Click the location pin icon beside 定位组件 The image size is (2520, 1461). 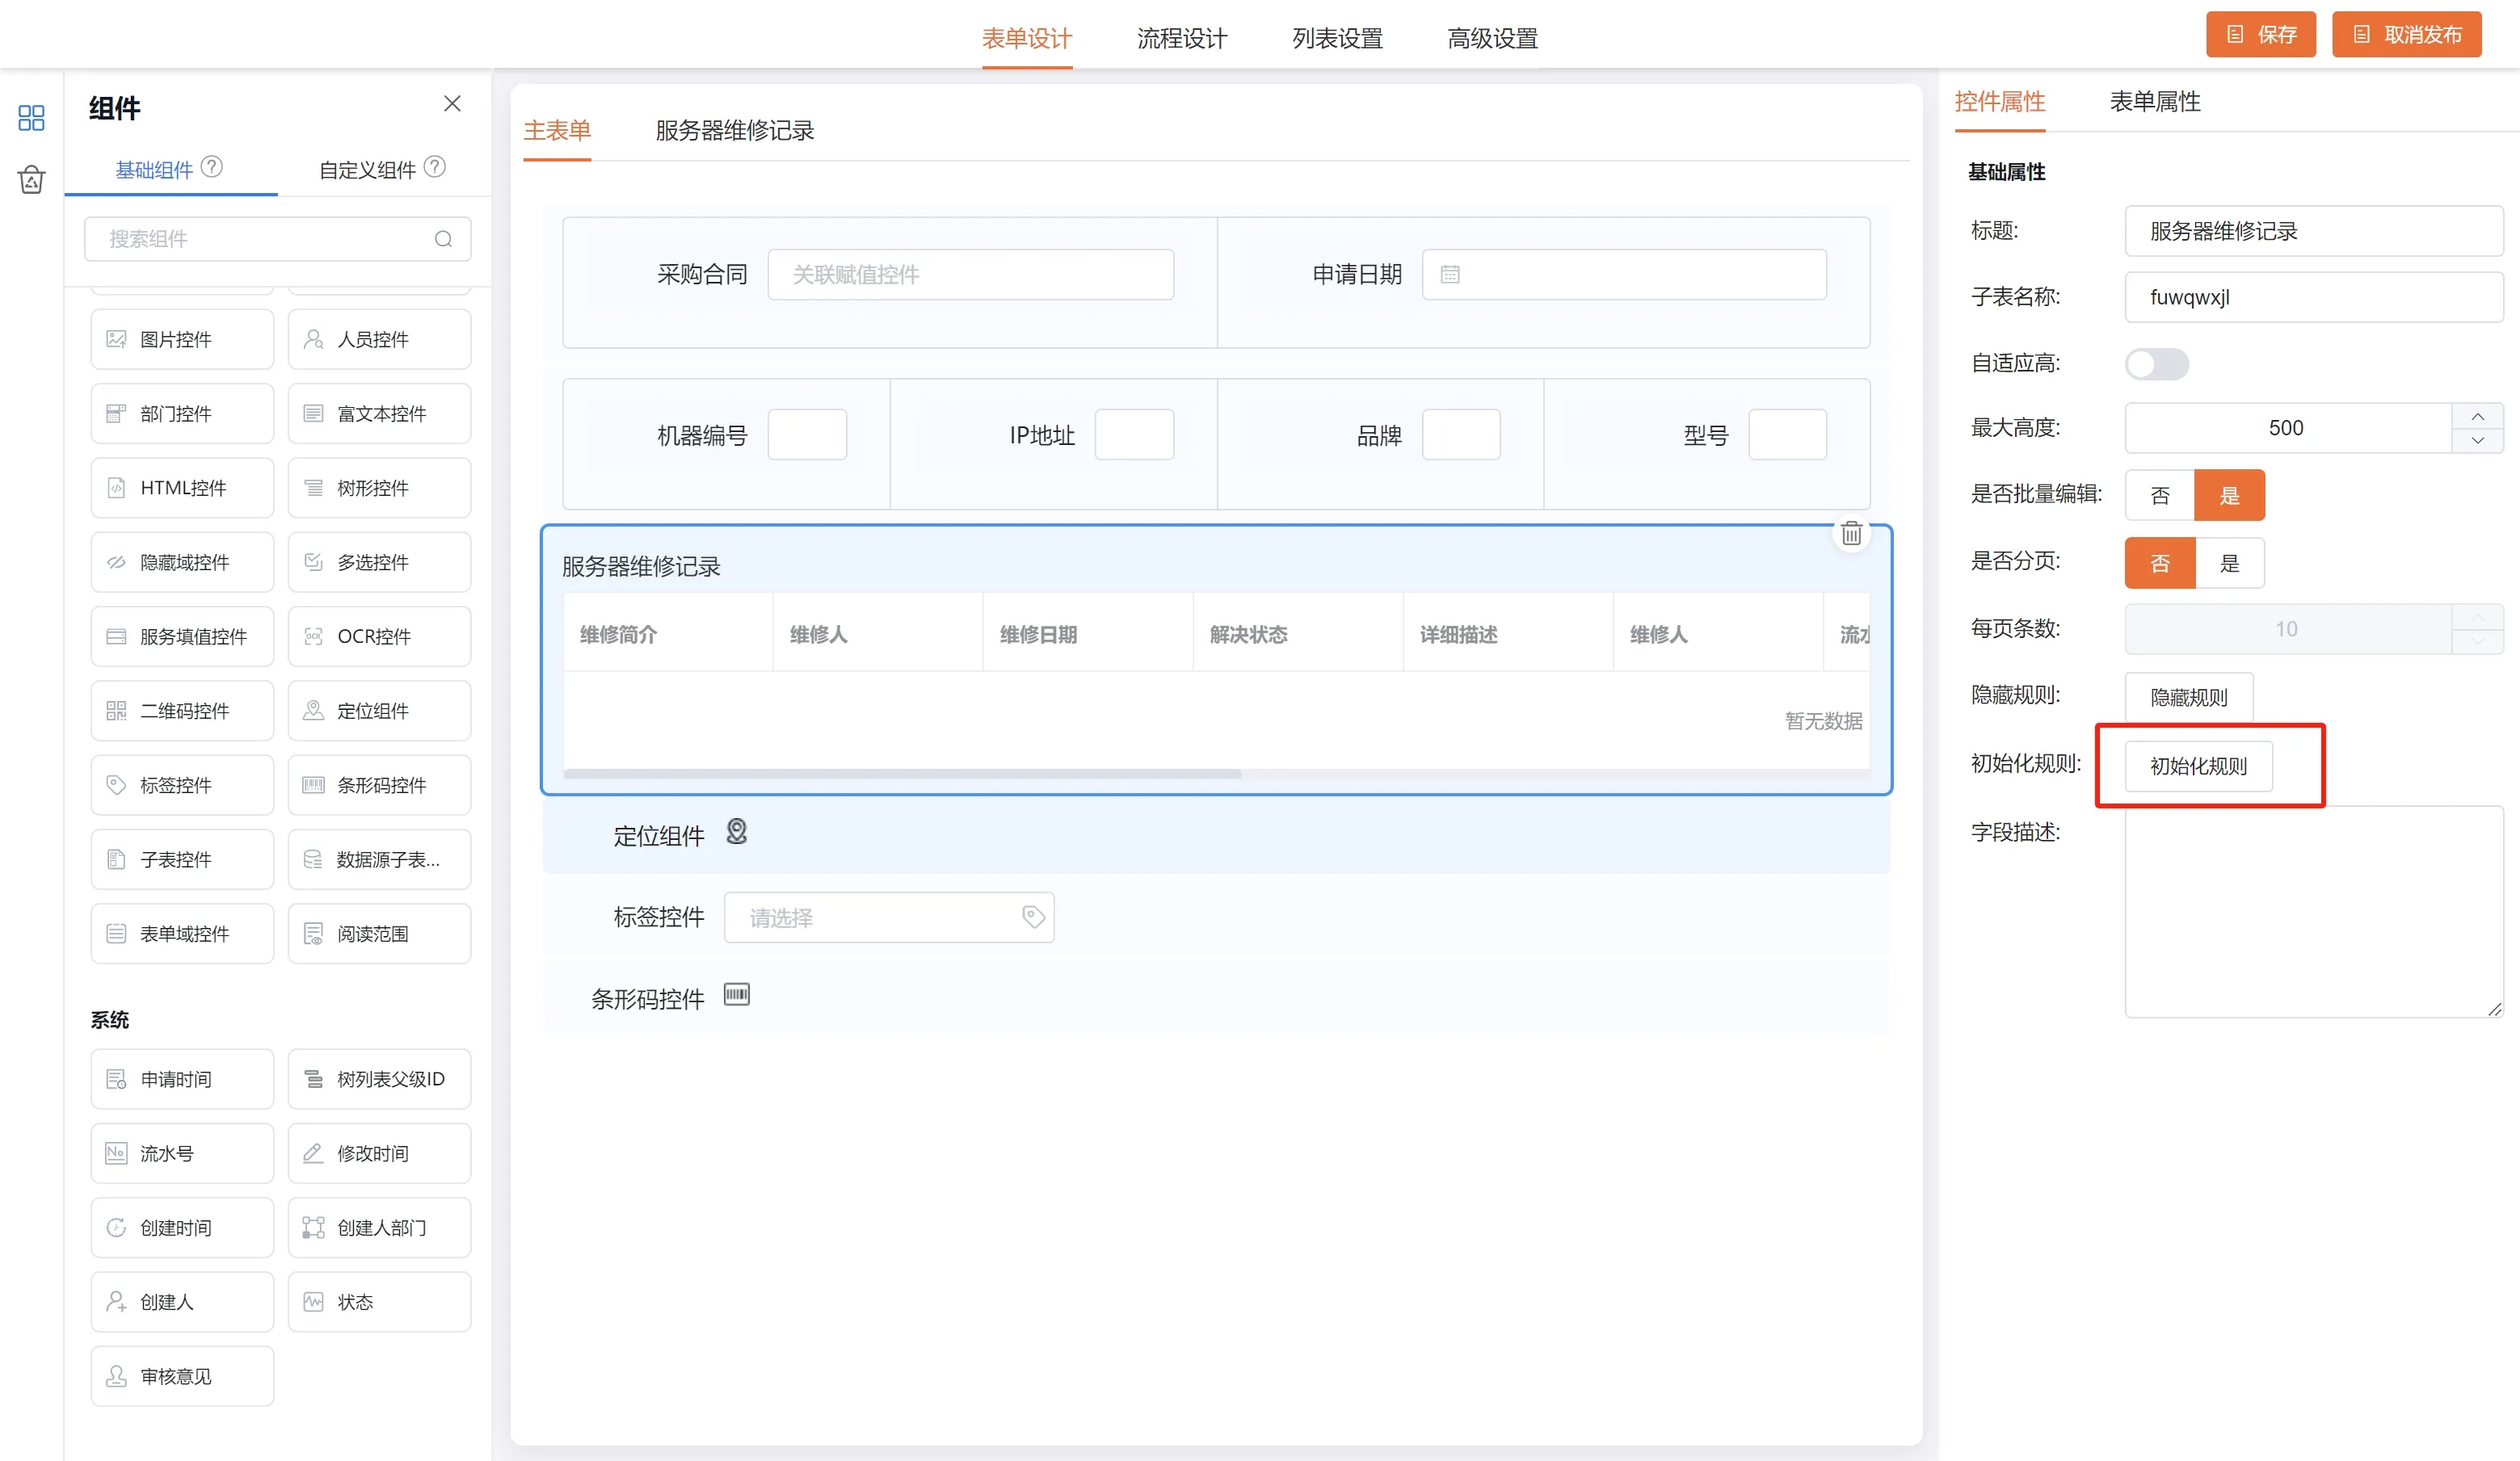(736, 831)
